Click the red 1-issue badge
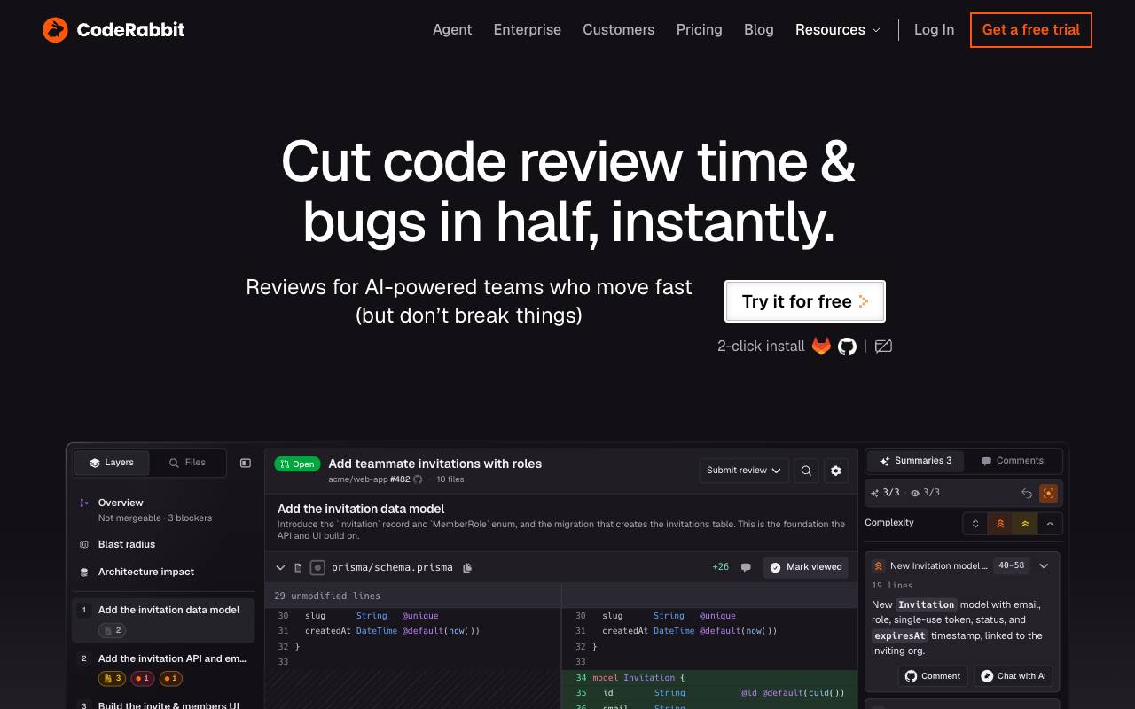Screen dimensions: 1135x709 (x=143, y=679)
